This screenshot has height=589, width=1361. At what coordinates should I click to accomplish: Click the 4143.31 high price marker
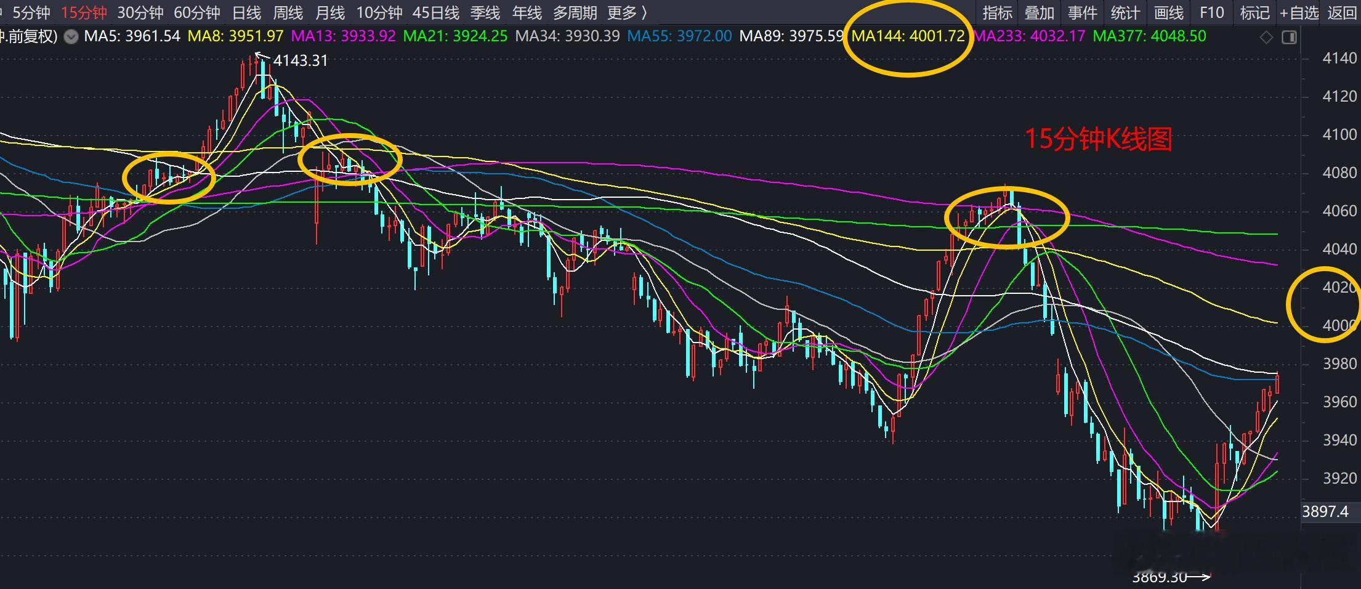click(x=301, y=60)
